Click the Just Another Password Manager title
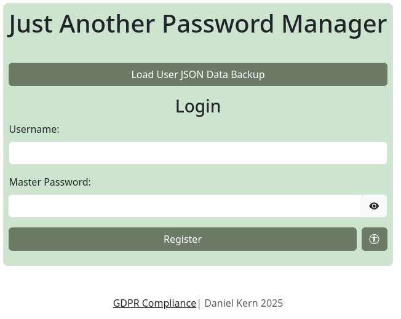 (197, 24)
